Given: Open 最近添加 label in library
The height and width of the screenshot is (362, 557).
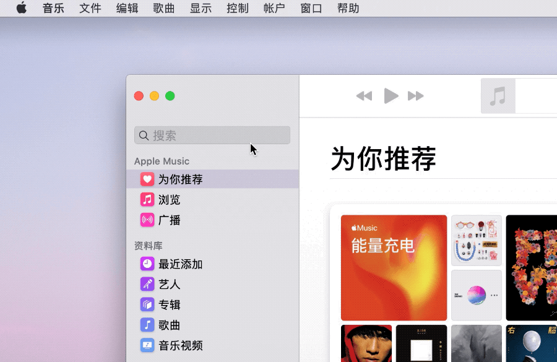Looking at the screenshot, I should pyautogui.click(x=181, y=264).
